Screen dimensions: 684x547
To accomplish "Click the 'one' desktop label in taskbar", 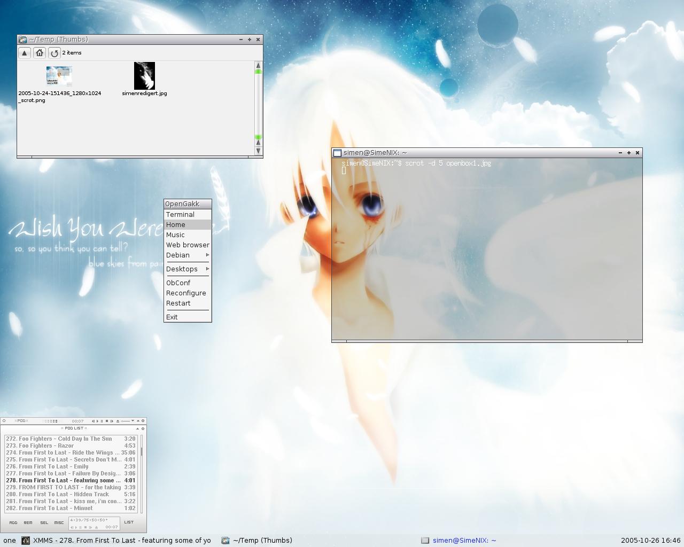I will [x=10, y=541].
